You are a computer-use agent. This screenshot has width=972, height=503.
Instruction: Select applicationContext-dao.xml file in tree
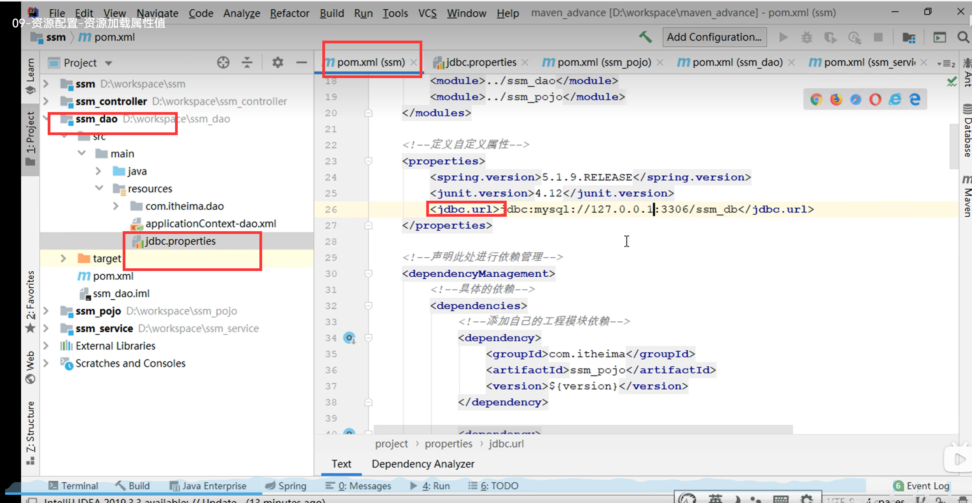[210, 224]
